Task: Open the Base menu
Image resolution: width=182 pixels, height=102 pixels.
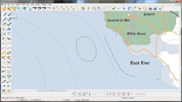Action: [28, 5]
